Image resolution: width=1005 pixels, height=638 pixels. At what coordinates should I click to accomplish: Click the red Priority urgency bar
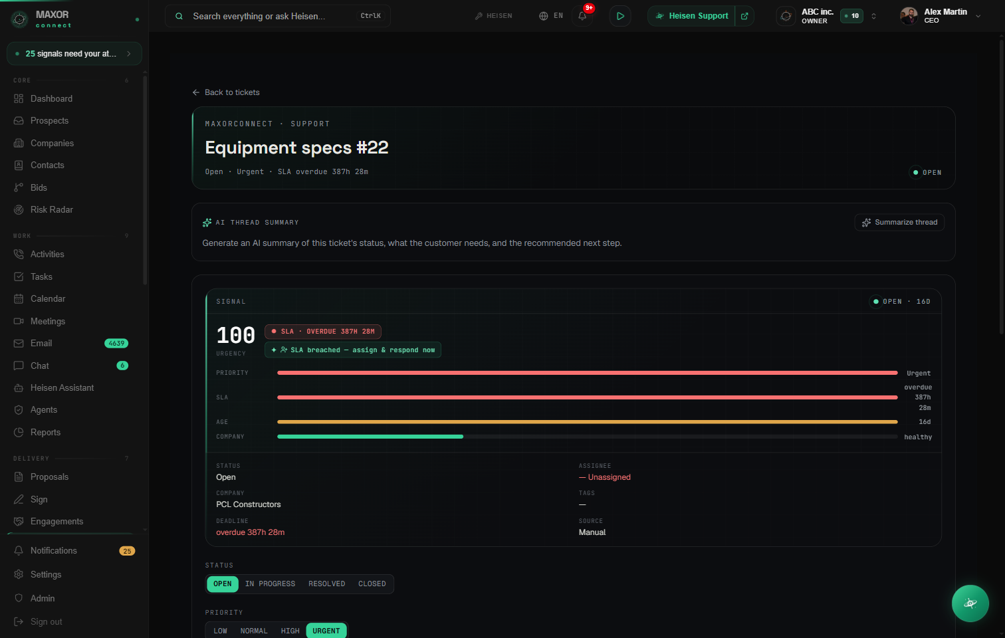click(587, 373)
